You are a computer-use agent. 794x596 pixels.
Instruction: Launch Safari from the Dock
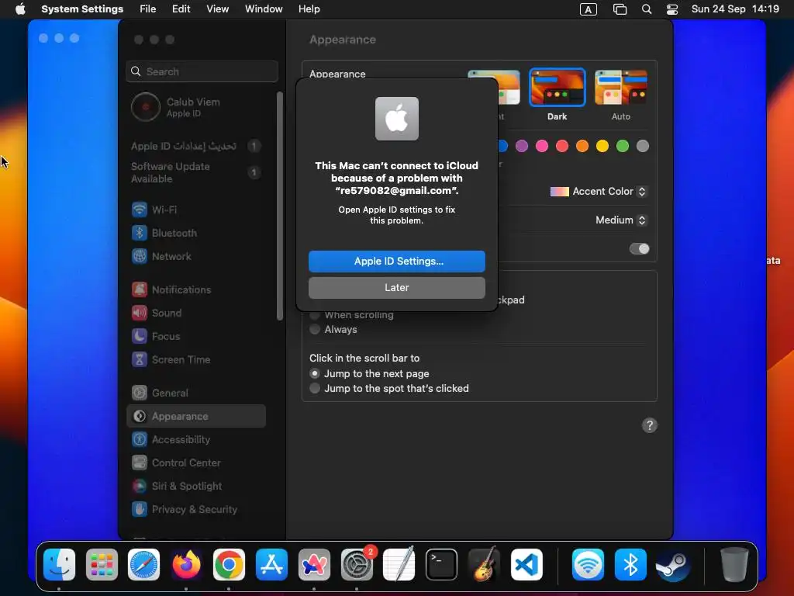(143, 565)
